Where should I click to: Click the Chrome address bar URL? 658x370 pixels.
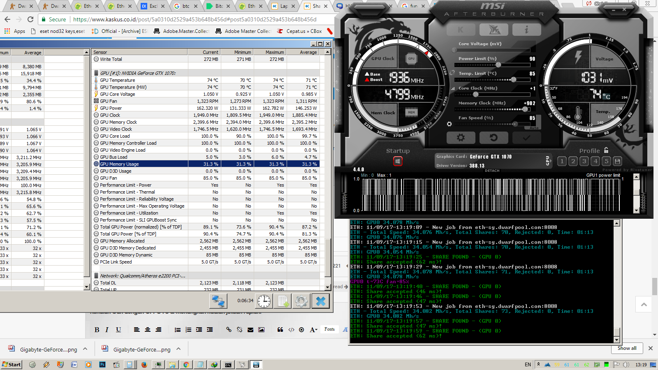195,19
